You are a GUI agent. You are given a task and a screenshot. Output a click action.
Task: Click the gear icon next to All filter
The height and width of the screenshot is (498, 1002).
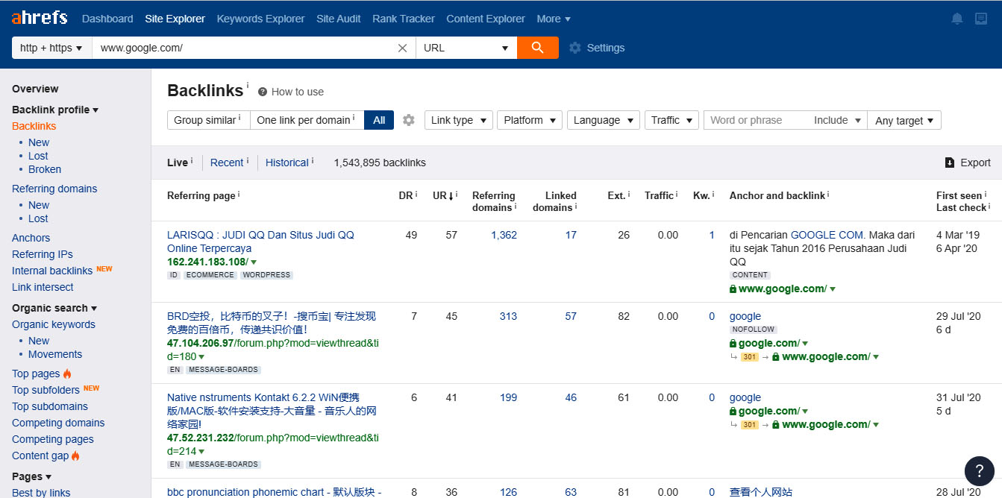[x=408, y=119]
